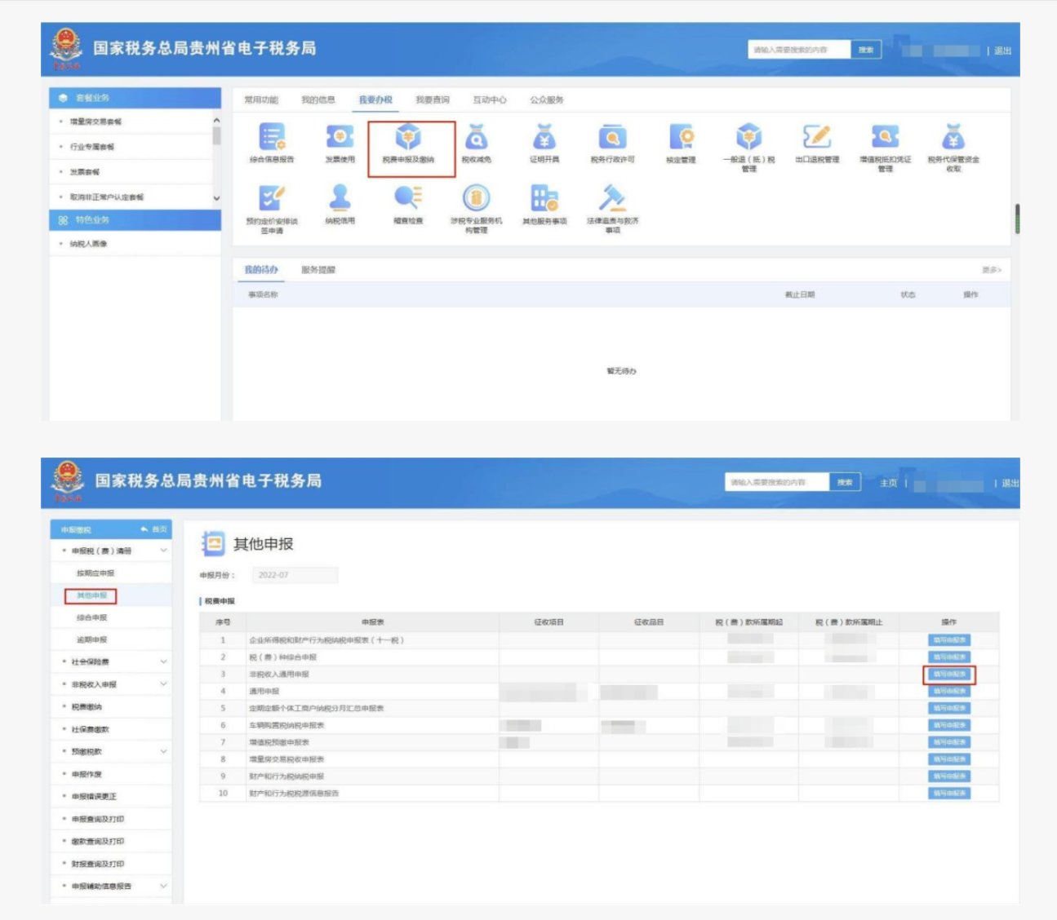Click the 更多> link in 我的待办
The height and width of the screenshot is (920, 1057).
coord(991,270)
